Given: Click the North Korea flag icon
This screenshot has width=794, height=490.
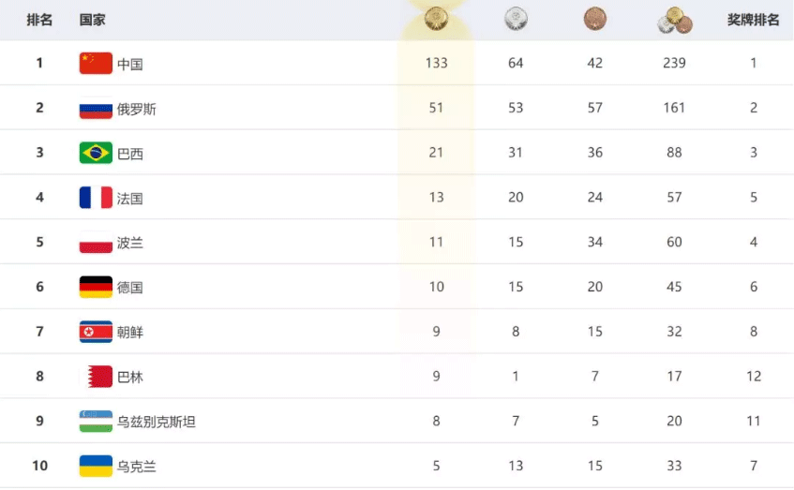Looking at the screenshot, I should click(96, 332).
